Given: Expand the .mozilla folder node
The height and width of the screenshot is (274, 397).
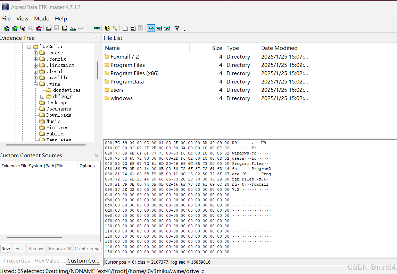Looking at the screenshot, I should click(x=35, y=78).
